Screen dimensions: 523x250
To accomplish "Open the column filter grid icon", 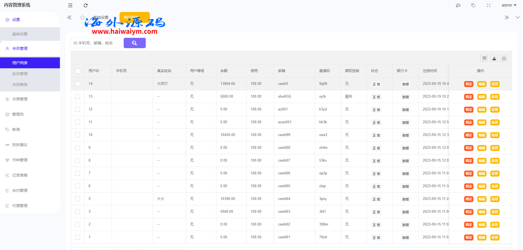I will 484,58.
